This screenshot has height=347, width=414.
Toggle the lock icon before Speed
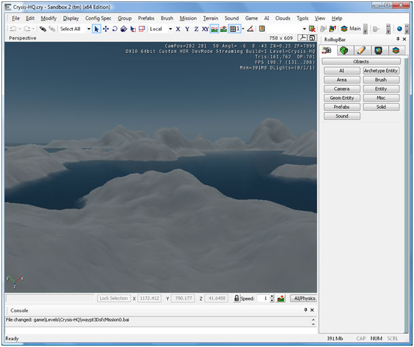tap(237, 299)
